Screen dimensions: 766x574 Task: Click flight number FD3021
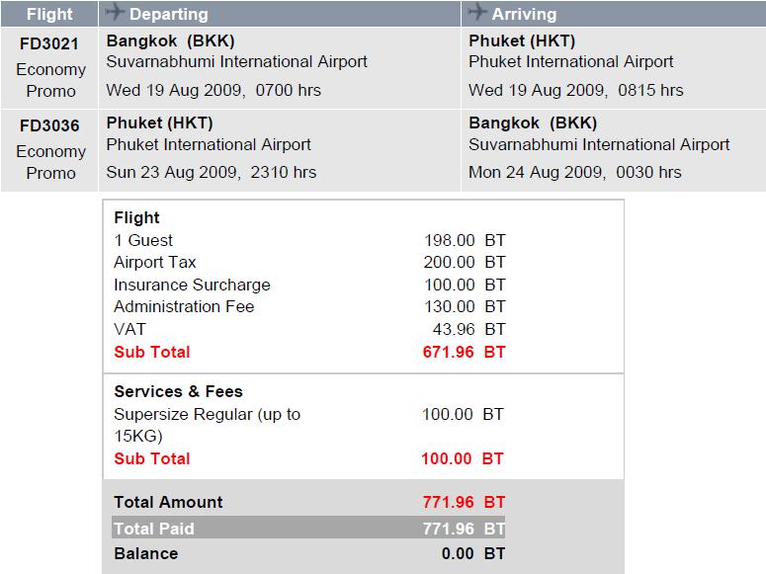click(49, 44)
